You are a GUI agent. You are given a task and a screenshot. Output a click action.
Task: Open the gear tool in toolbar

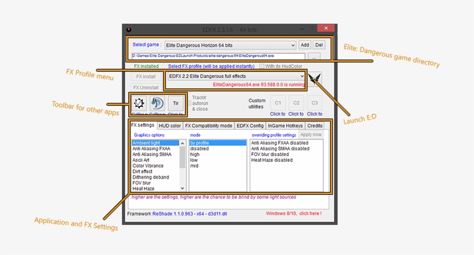point(139,104)
